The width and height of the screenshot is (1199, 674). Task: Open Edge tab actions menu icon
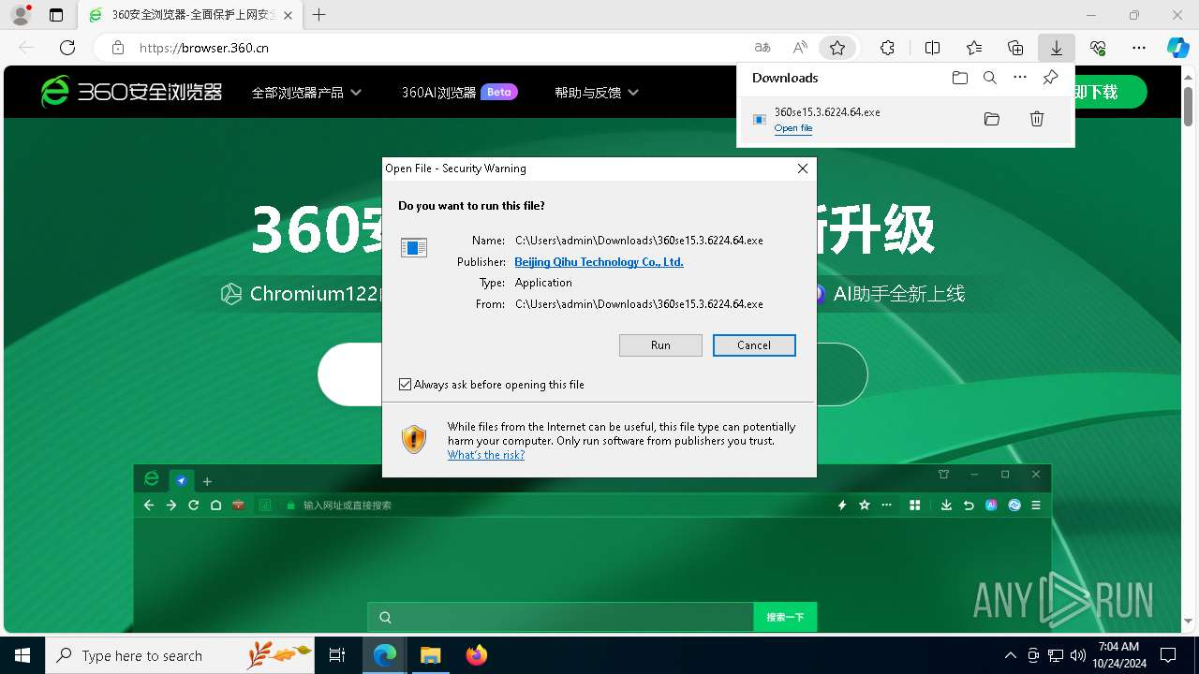pos(56,15)
